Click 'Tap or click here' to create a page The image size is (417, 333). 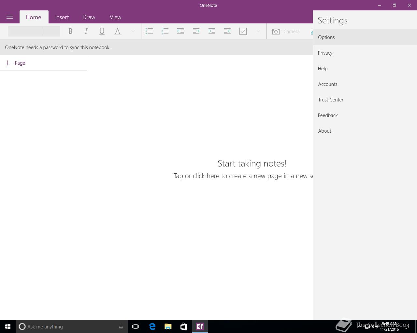click(x=196, y=176)
